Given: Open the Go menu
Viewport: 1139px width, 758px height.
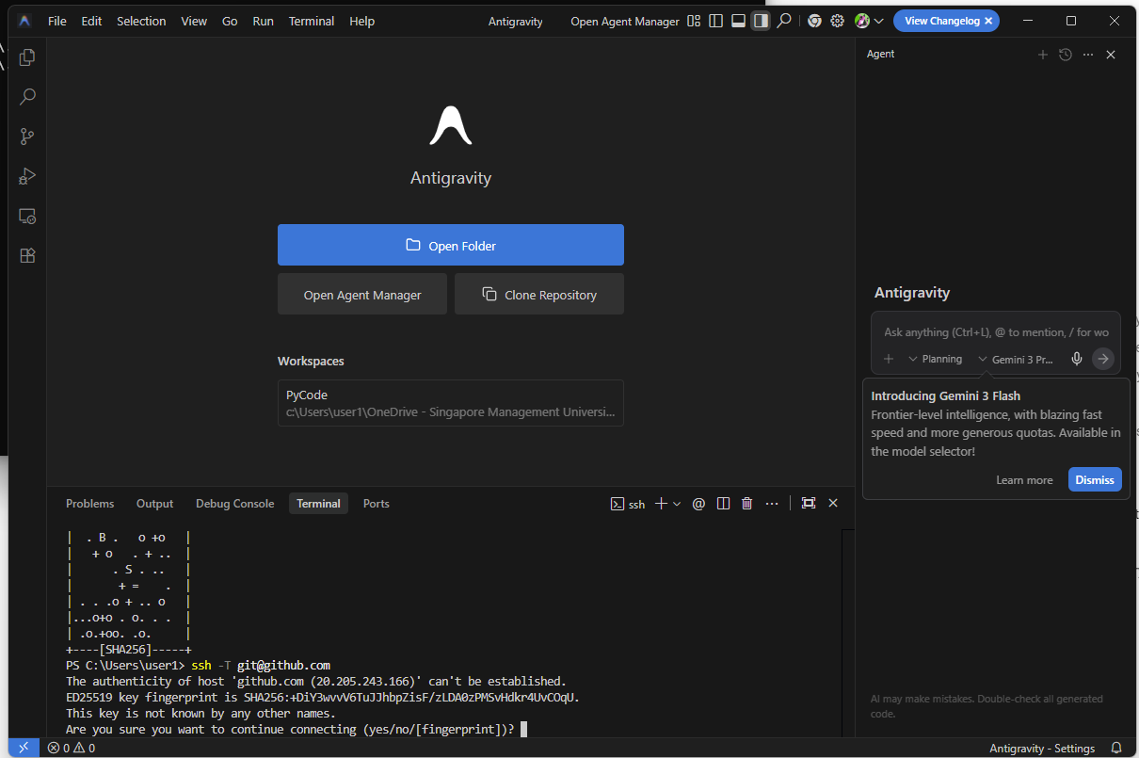Looking at the screenshot, I should pyautogui.click(x=230, y=21).
